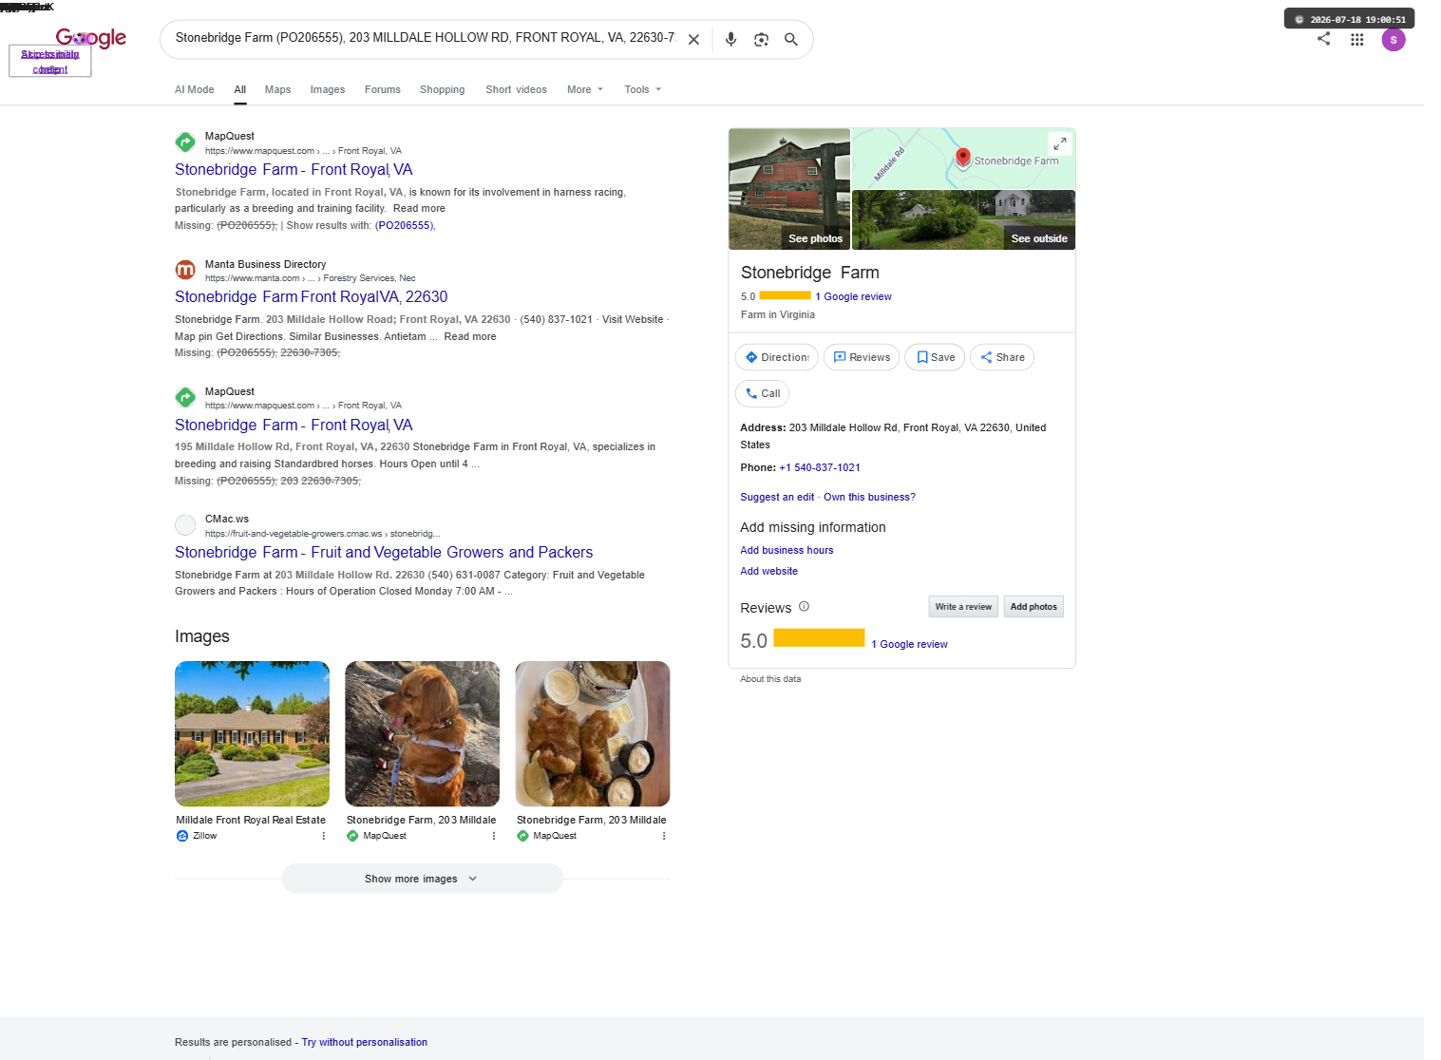The height and width of the screenshot is (1060, 1441).
Task: Open 'Fruit and Vegetable Growers and Packers' result
Action: click(384, 553)
